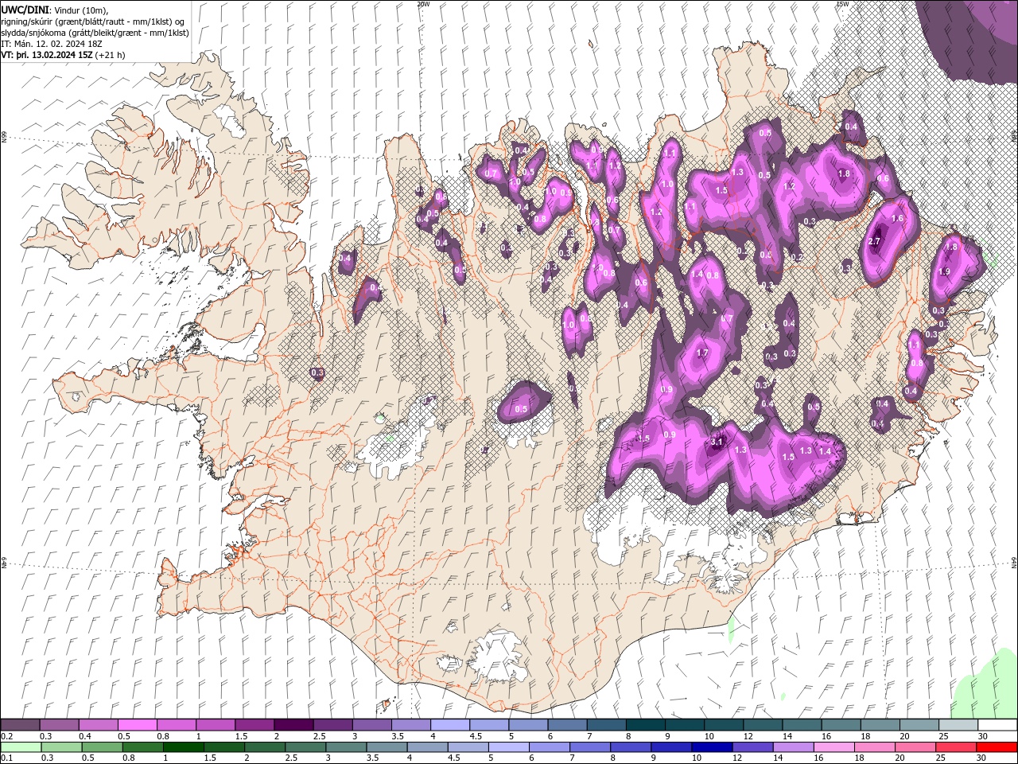
Task: Select the dark teal 8 snowfall legend swatch
Action: pos(646,725)
